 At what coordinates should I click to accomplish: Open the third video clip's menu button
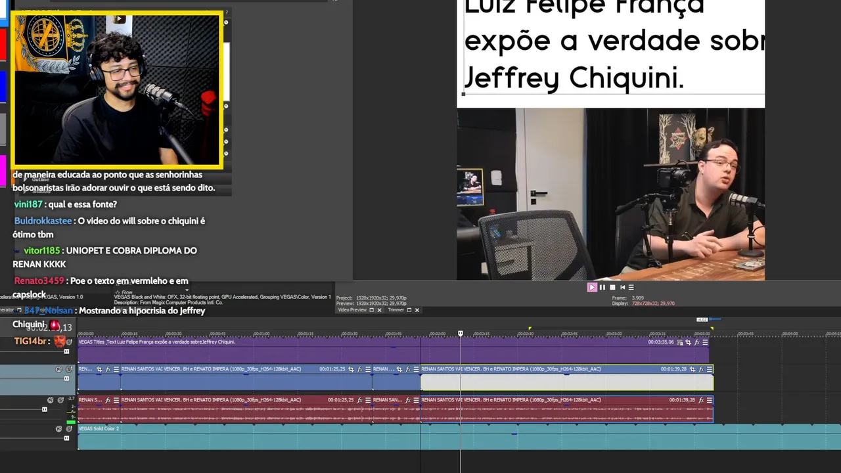click(x=416, y=369)
